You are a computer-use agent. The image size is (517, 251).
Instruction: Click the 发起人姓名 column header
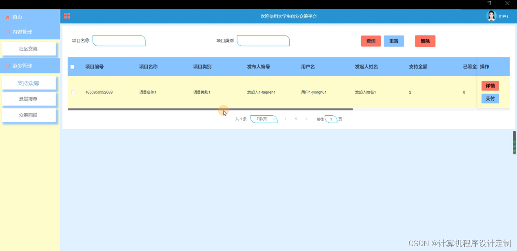coord(366,67)
